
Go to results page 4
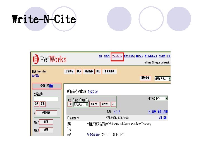(119, 112)
